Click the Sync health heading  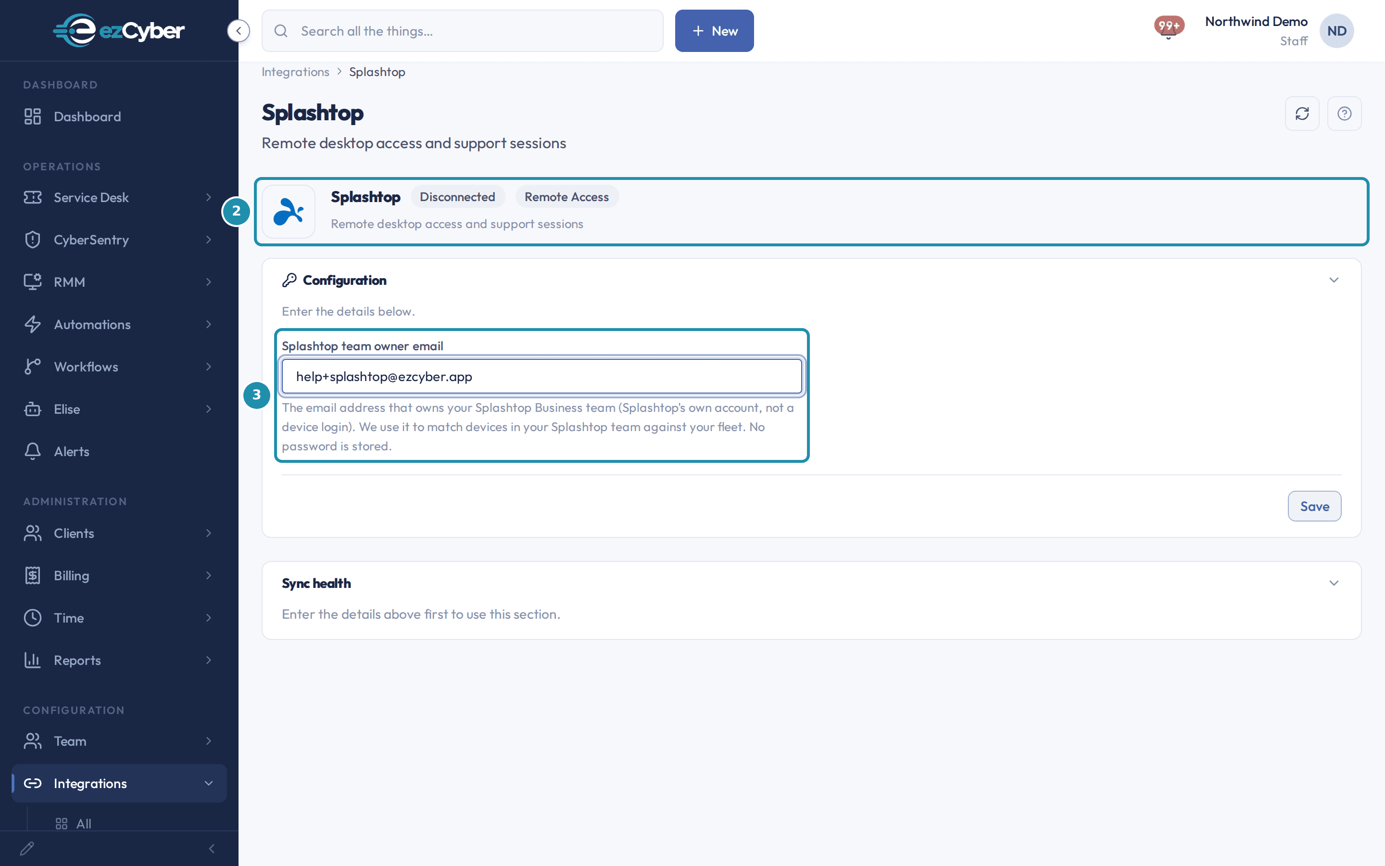click(316, 583)
